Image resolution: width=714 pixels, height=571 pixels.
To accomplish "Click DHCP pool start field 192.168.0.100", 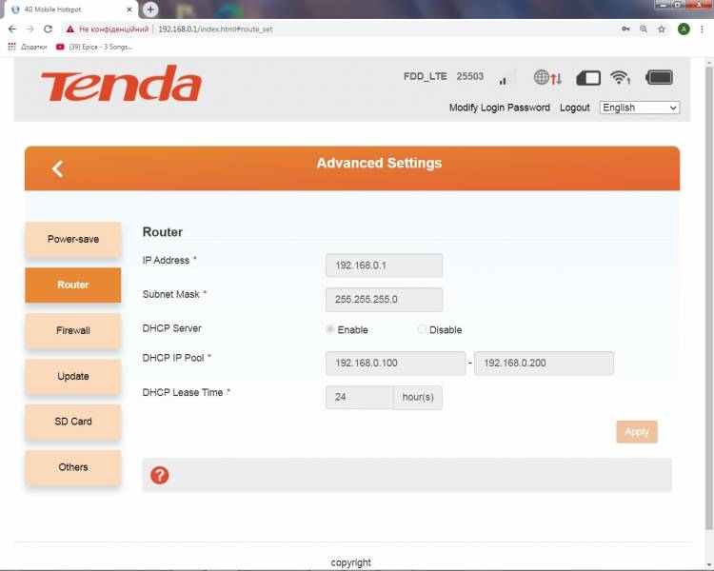I will pos(395,363).
